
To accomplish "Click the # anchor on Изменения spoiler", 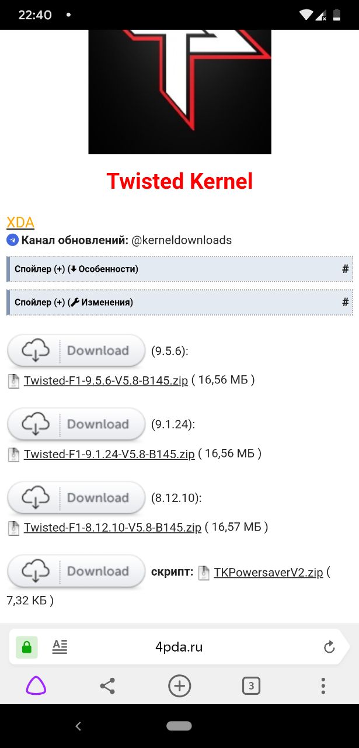I will pos(345,302).
